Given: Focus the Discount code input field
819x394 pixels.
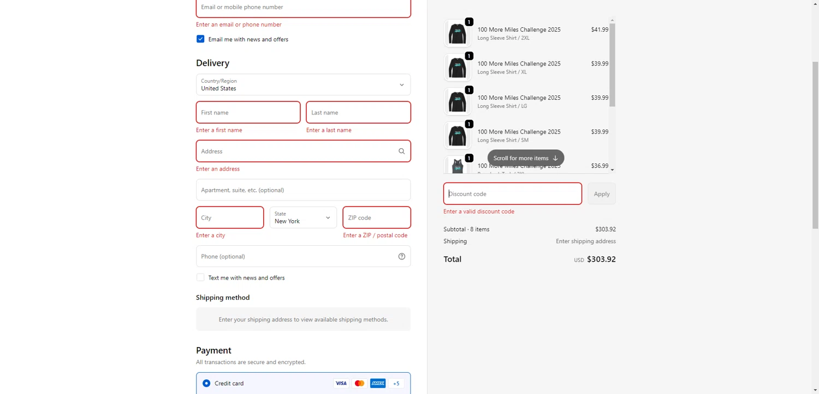Looking at the screenshot, I should click(x=512, y=194).
